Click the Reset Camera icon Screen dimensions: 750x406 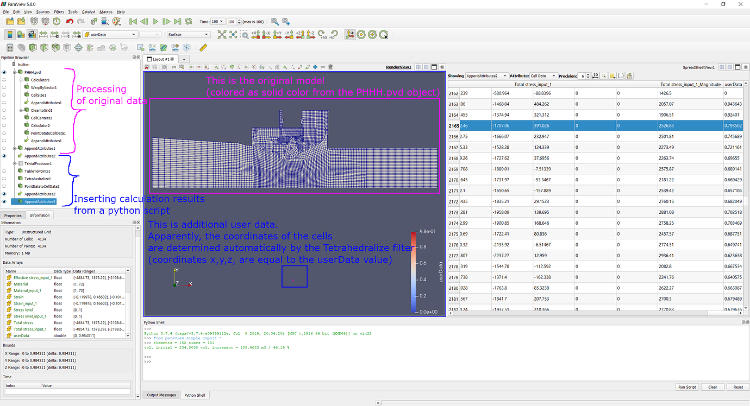(222, 35)
